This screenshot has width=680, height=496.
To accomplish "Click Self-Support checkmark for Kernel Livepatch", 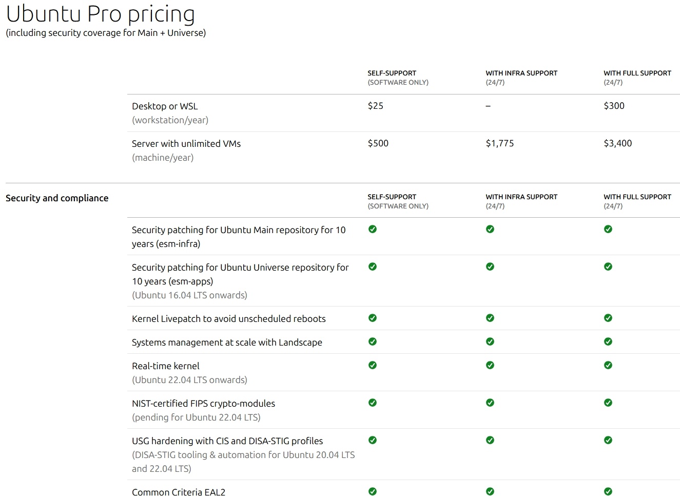I will point(373,318).
